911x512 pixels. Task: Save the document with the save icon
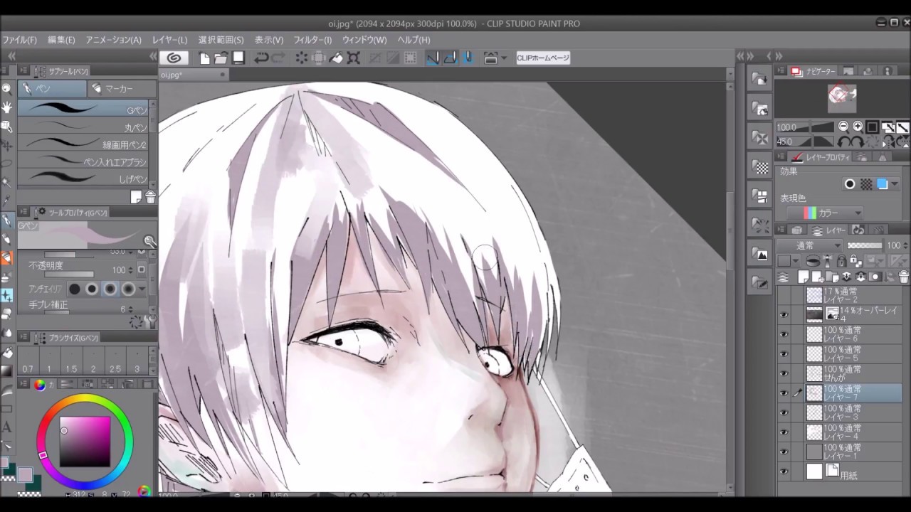(238, 58)
